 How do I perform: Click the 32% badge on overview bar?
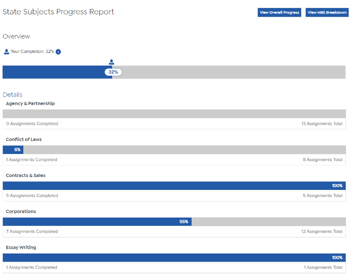point(113,72)
